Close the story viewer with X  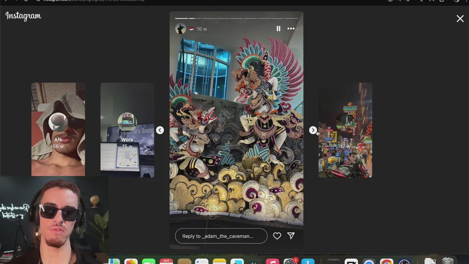[460, 18]
